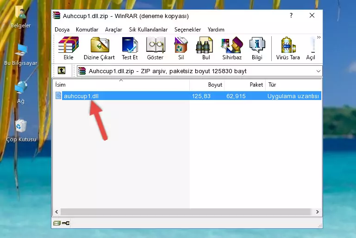
Task: Launch the Sihirbaz wizard
Action: pos(232,48)
